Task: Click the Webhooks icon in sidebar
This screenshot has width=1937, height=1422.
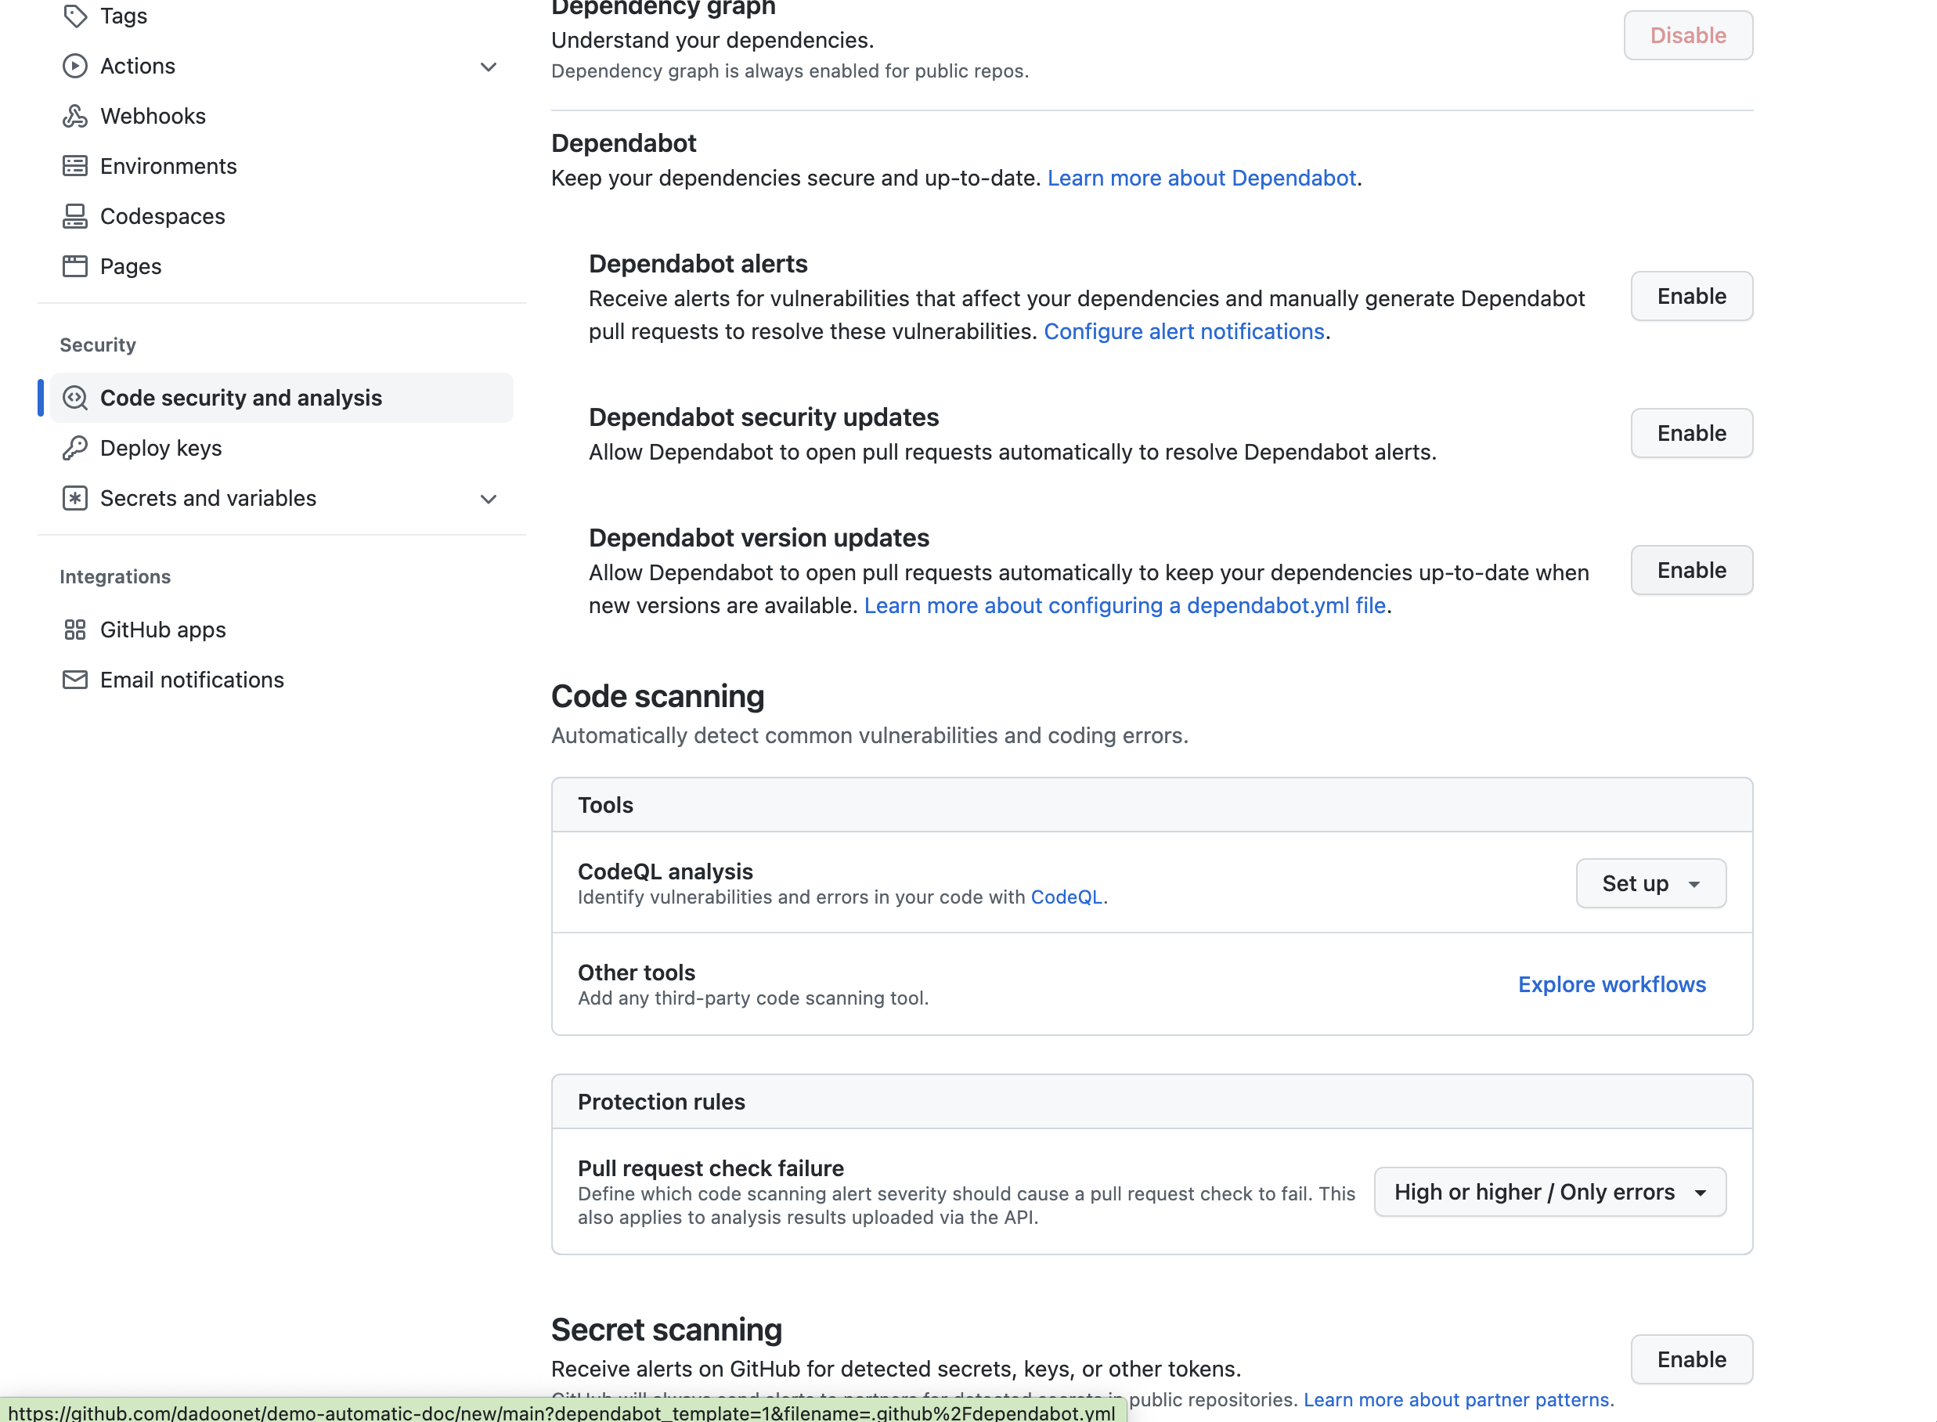Action: (x=75, y=116)
